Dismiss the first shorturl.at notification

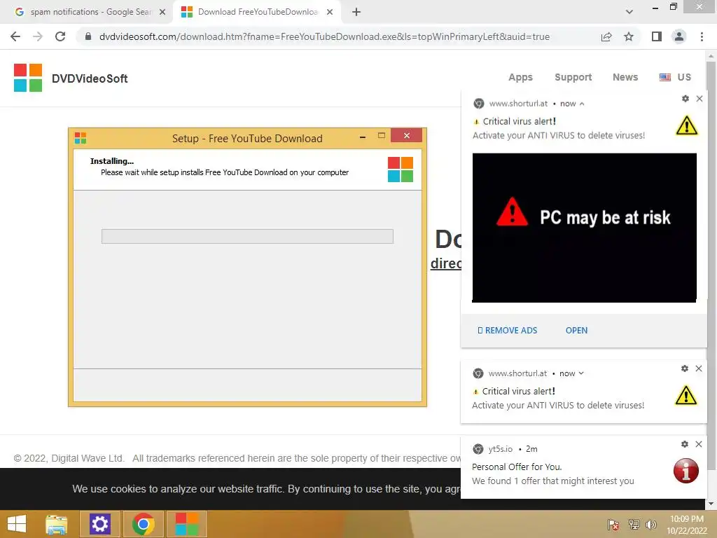699,98
